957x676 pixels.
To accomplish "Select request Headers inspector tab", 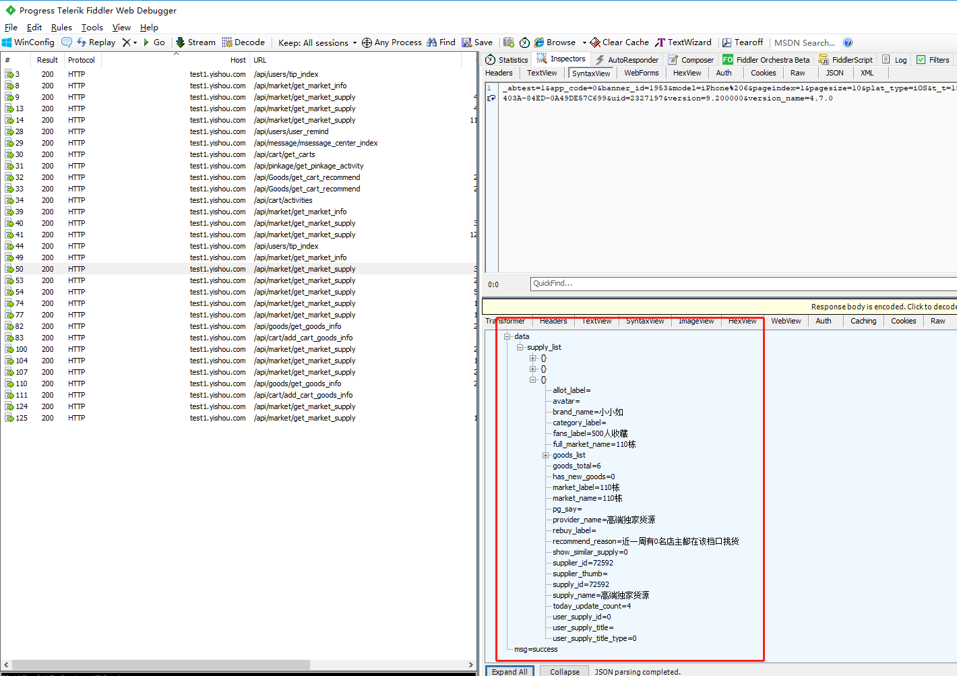I will click(499, 73).
